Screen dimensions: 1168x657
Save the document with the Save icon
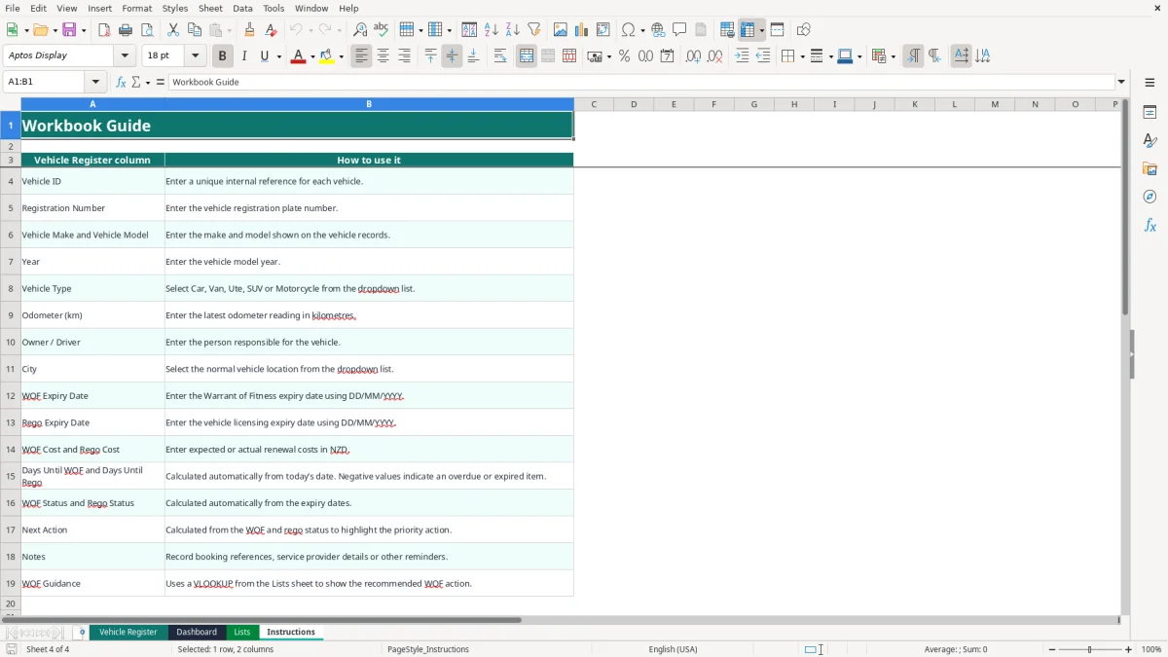coord(69,30)
